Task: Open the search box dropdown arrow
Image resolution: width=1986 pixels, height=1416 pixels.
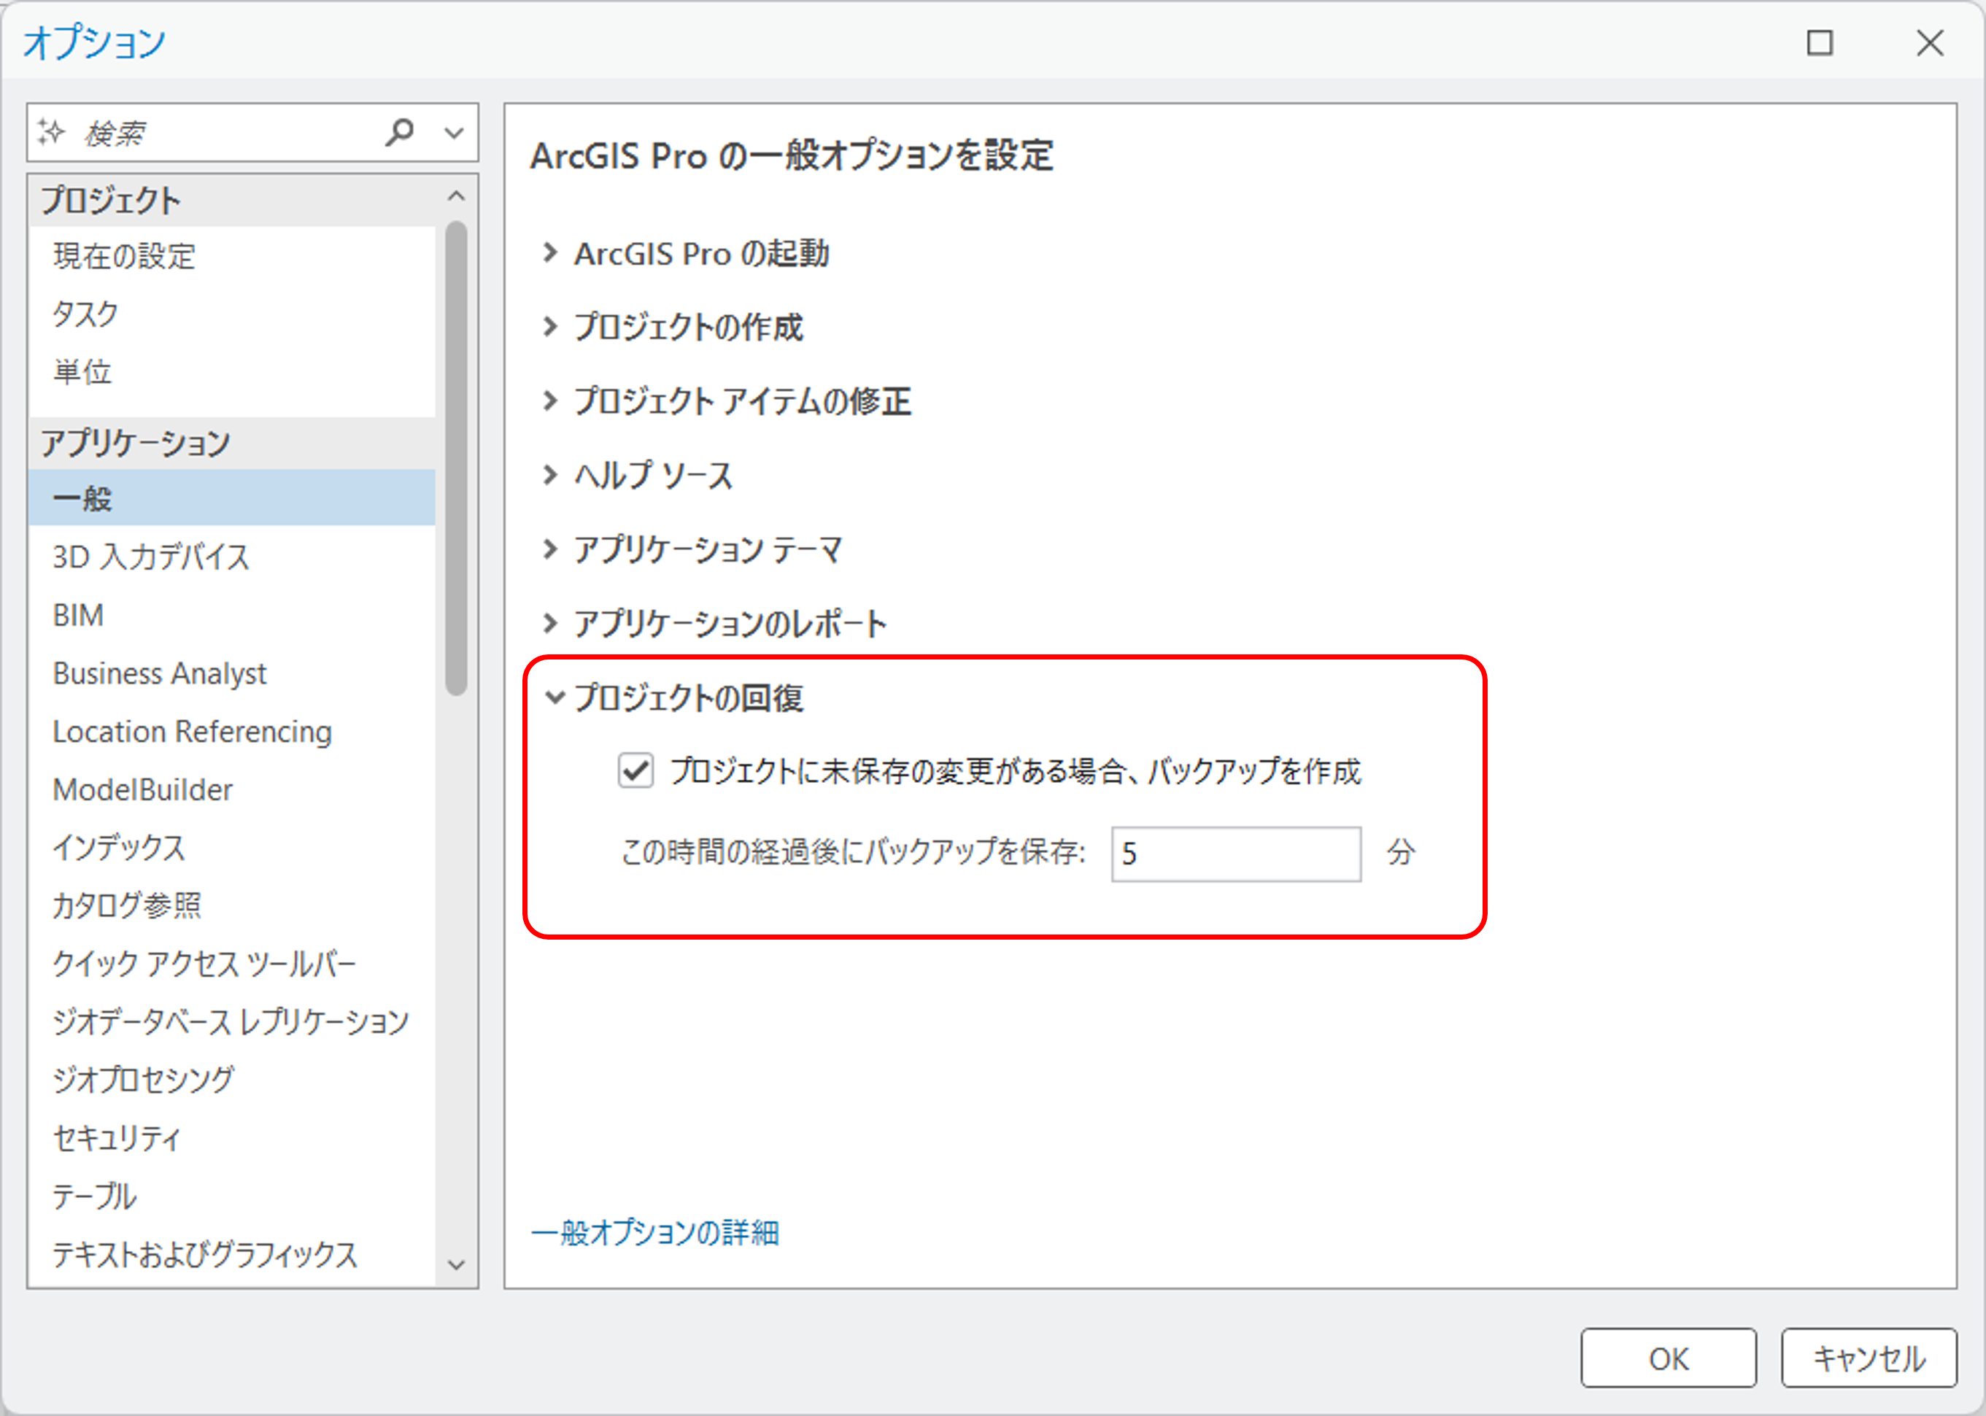Action: point(453,134)
